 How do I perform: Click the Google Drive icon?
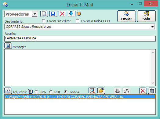click(x=117, y=91)
